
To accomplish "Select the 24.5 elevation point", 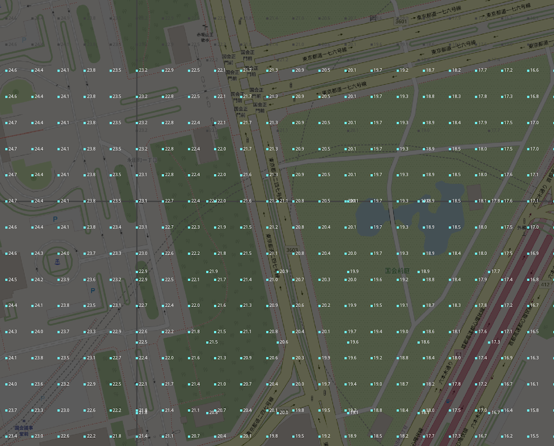I will coord(6,280).
